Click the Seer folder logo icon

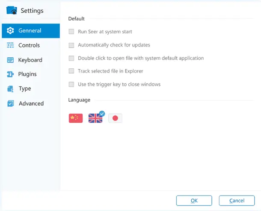click(12, 10)
